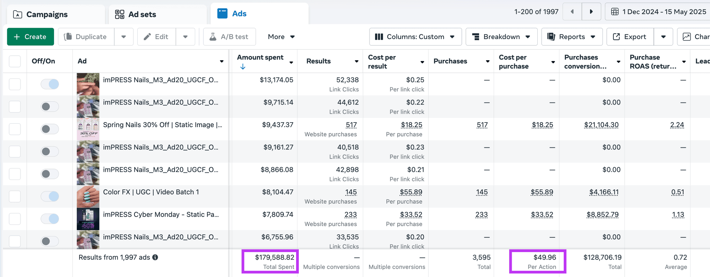Turn on the Spring Nails 30% Off ad

tap(50, 129)
